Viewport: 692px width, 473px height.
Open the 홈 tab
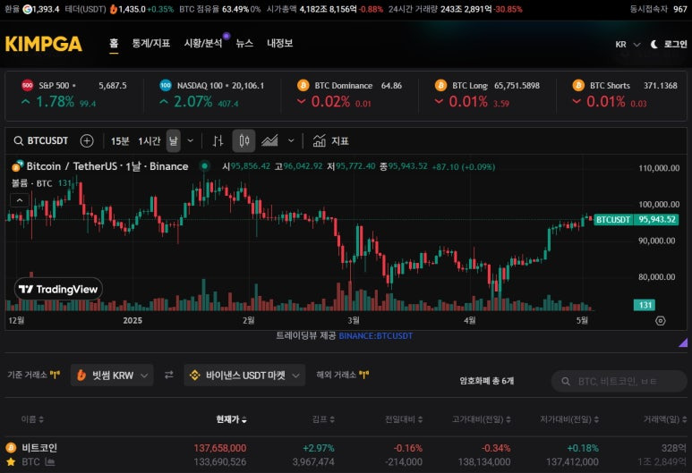[114, 43]
